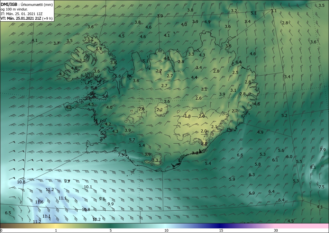Click the 2.9 value in the Westfjords

(99, 48)
